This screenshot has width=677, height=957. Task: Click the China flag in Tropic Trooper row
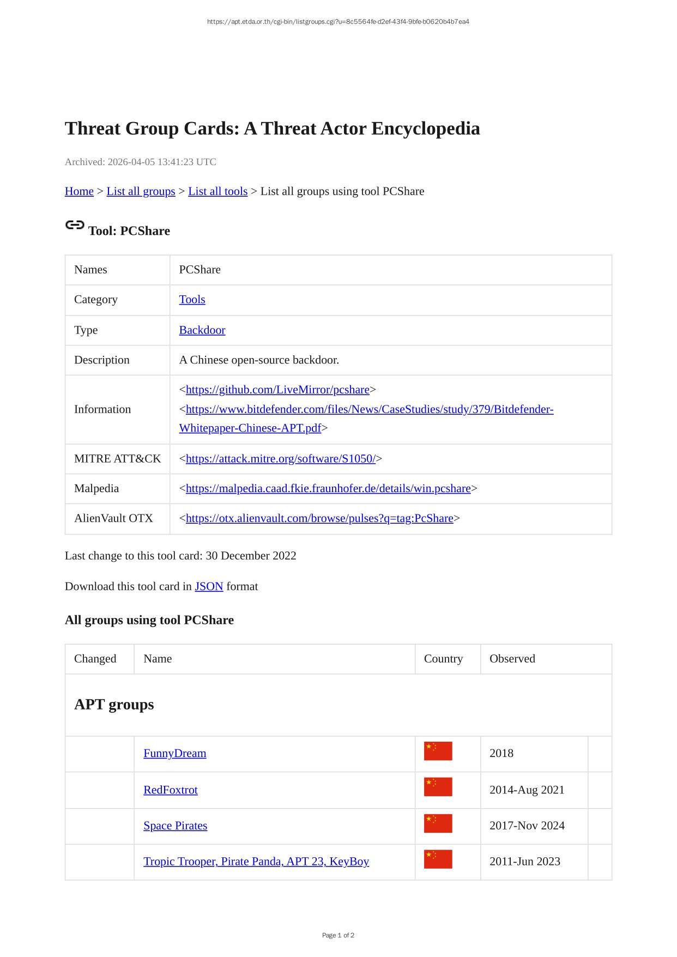(438, 859)
